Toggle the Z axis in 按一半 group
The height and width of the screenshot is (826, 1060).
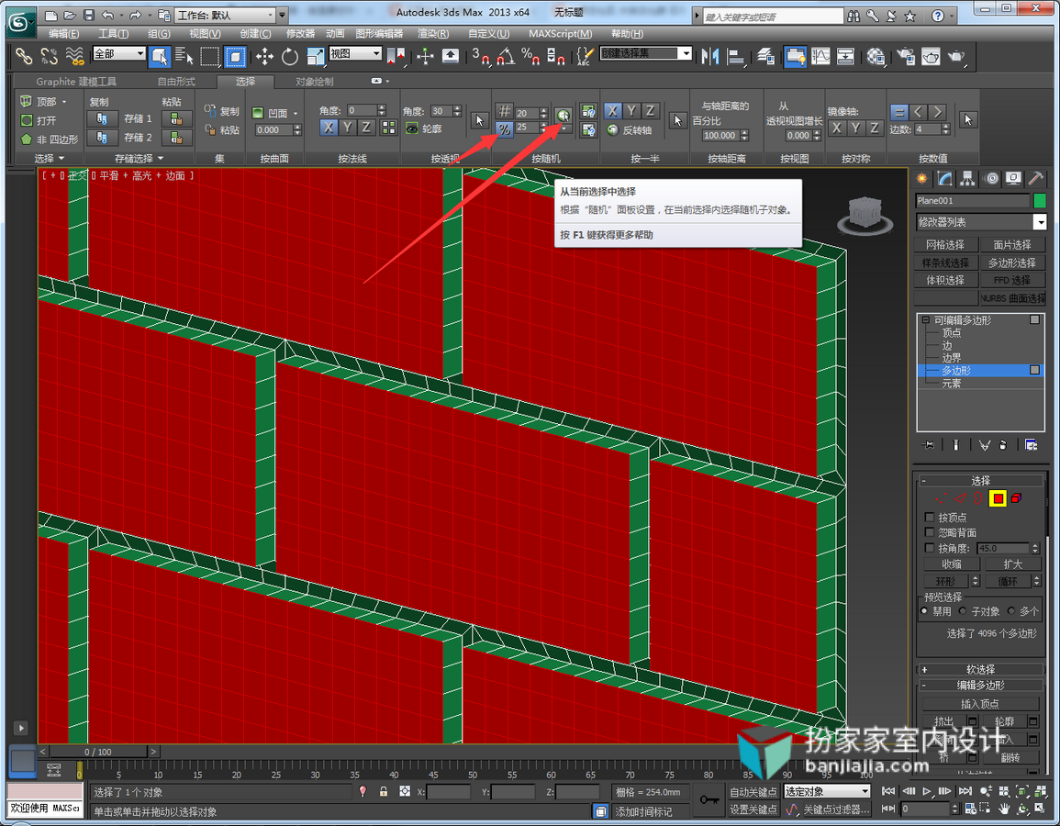[x=651, y=111]
